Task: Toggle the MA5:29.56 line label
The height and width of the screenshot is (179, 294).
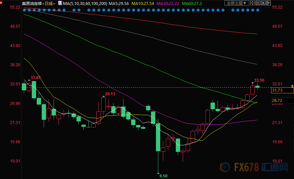Action: 119,3
